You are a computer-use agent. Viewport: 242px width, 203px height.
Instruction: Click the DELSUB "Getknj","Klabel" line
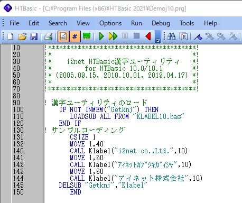click(103, 185)
